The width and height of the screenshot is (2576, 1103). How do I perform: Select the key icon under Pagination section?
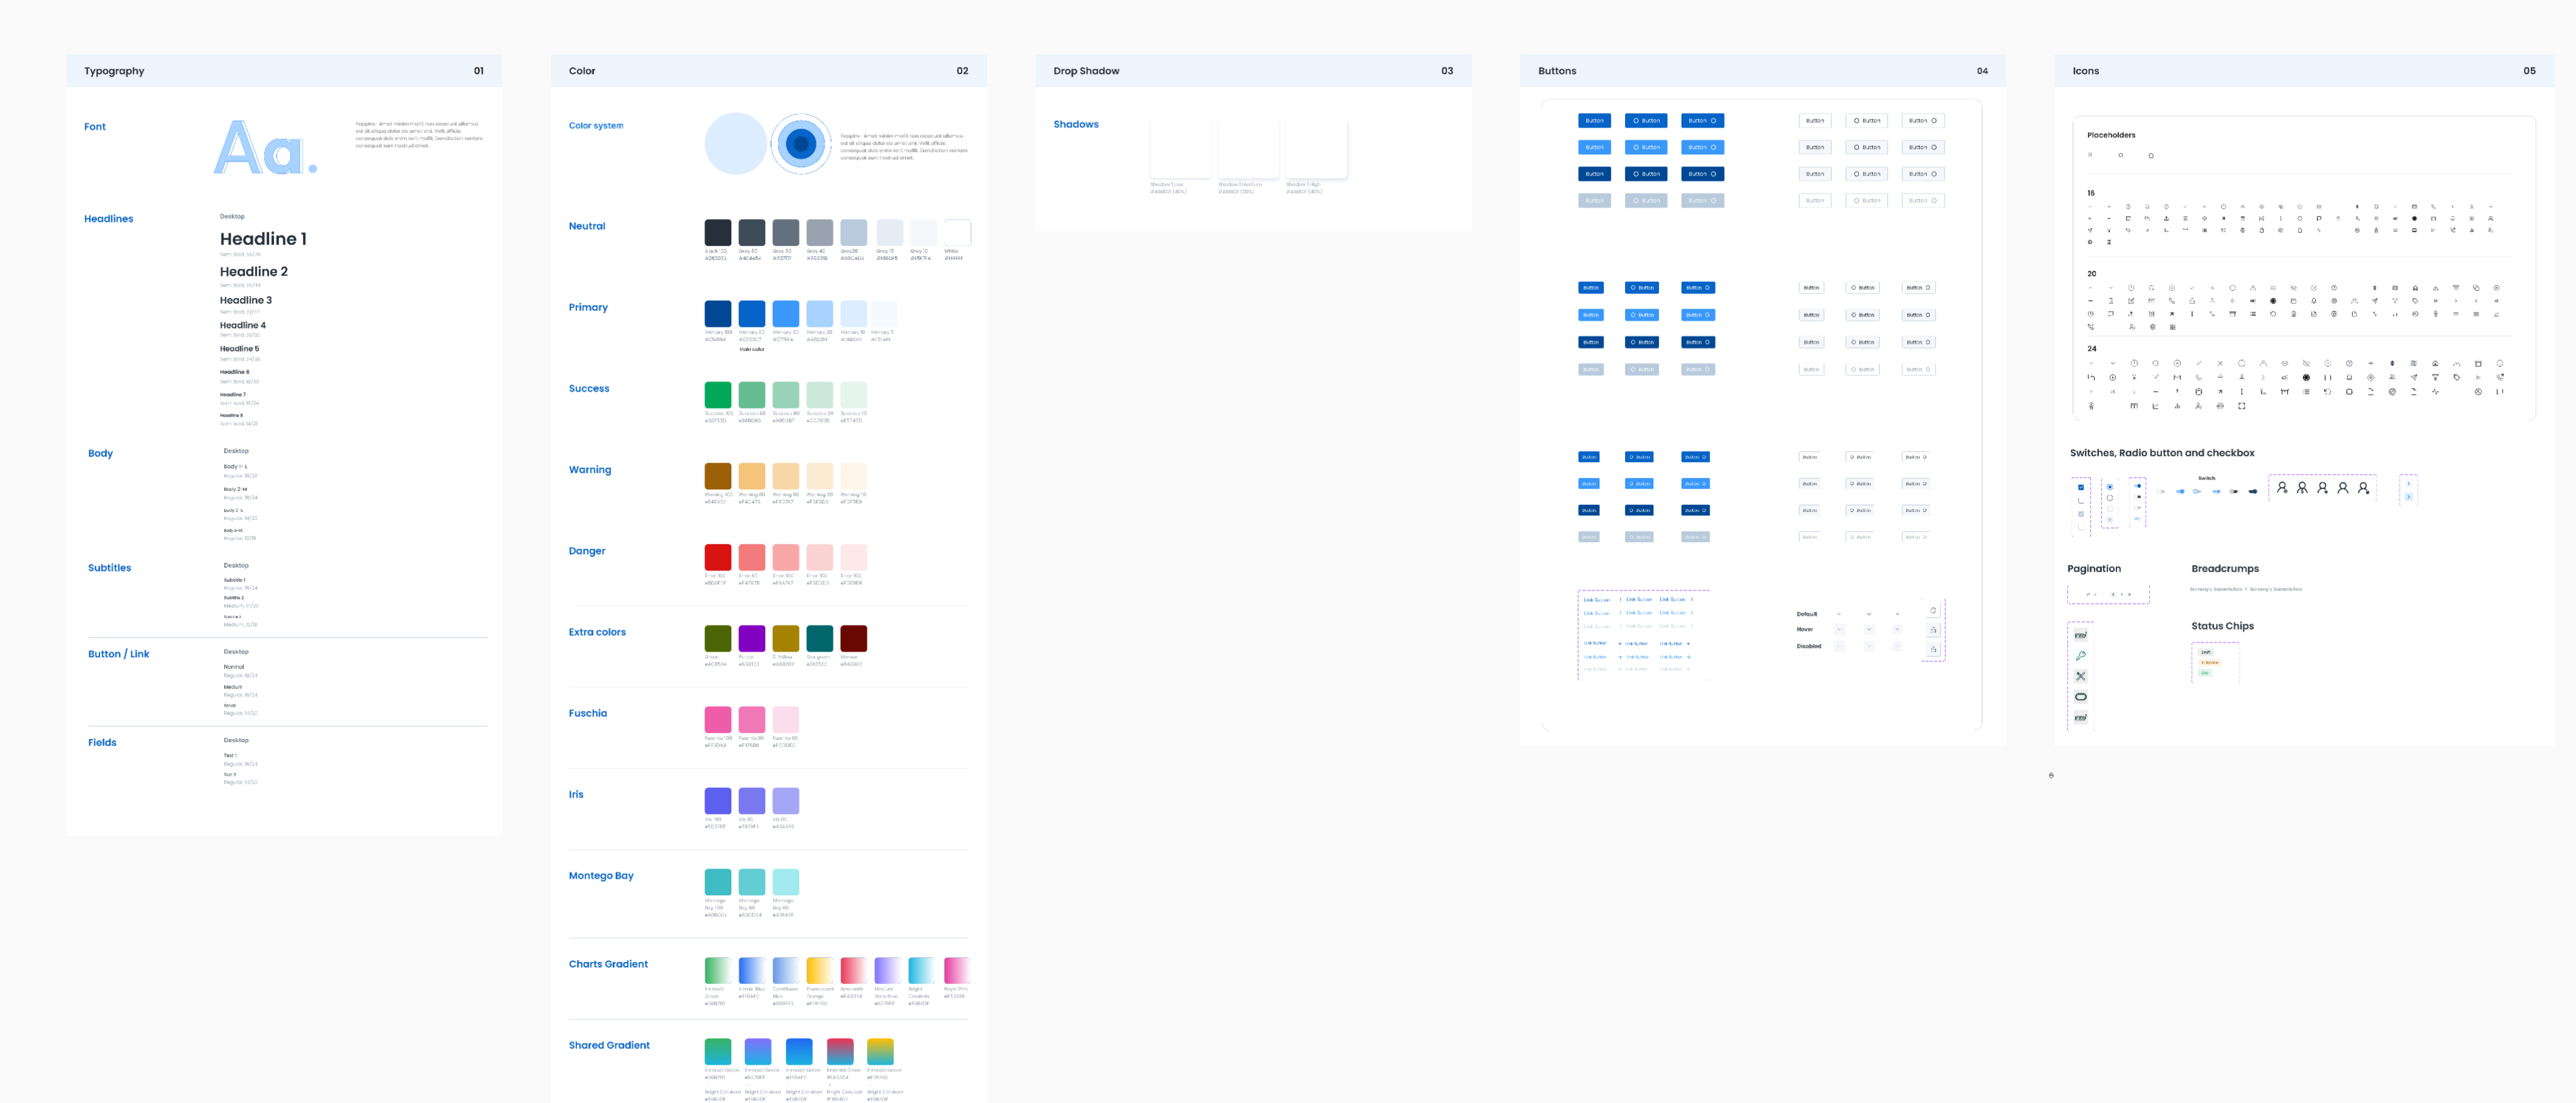click(x=2081, y=655)
